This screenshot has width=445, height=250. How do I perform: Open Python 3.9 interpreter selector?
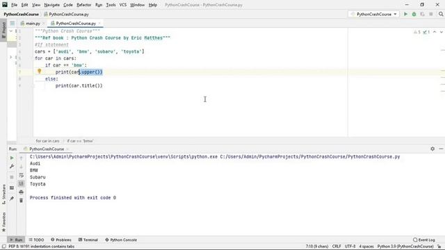coord(405,247)
